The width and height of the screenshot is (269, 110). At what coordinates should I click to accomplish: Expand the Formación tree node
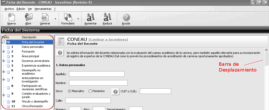tap(3, 51)
